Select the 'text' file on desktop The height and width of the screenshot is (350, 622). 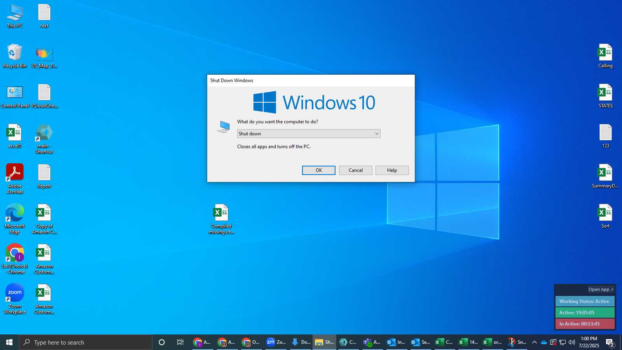[44, 16]
